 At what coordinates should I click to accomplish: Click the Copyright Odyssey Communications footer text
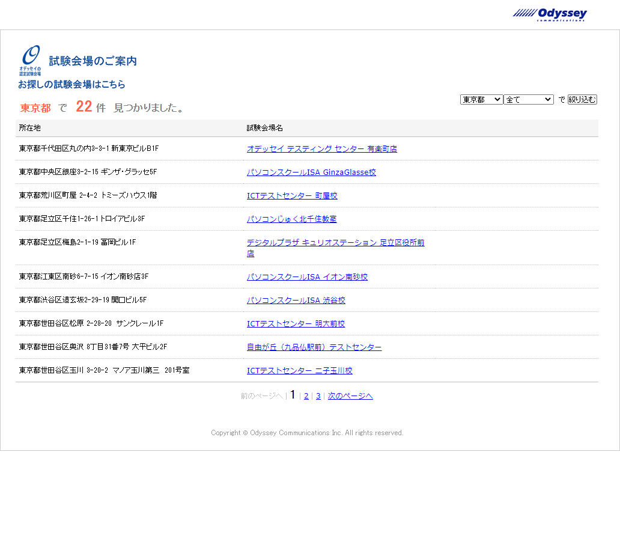307,433
